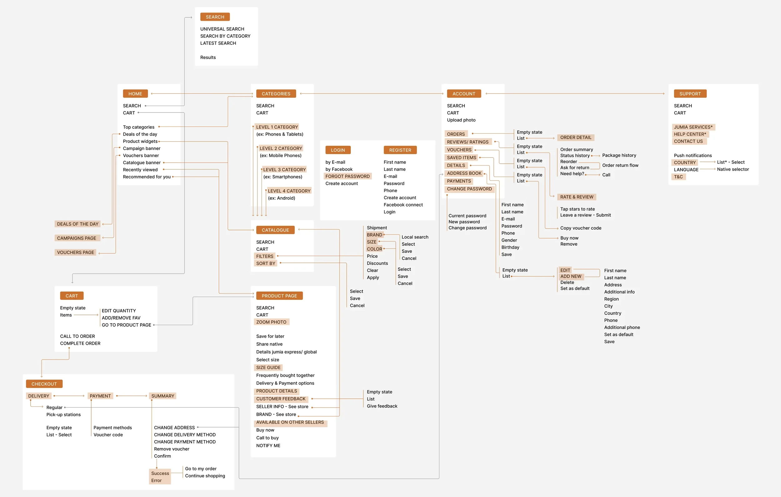This screenshot has width=781, height=497.
Task: Select the ADDRESS BOOK item
Action: [464, 173]
